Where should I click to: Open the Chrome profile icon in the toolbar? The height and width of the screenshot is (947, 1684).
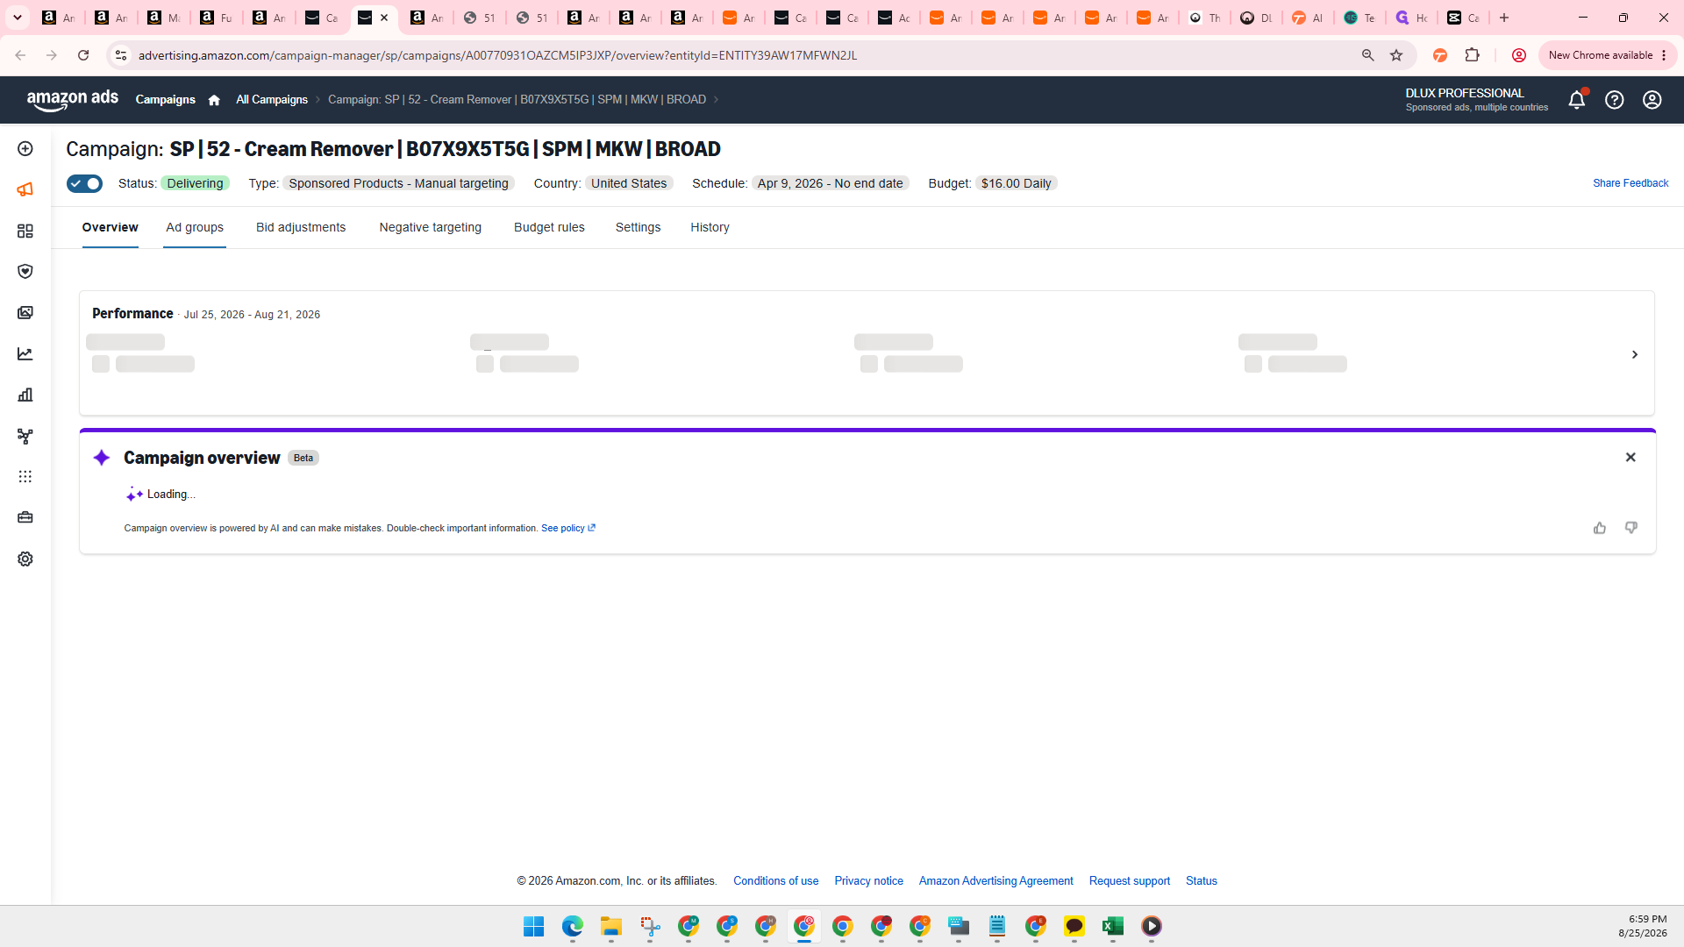[x=1519, y=55]
